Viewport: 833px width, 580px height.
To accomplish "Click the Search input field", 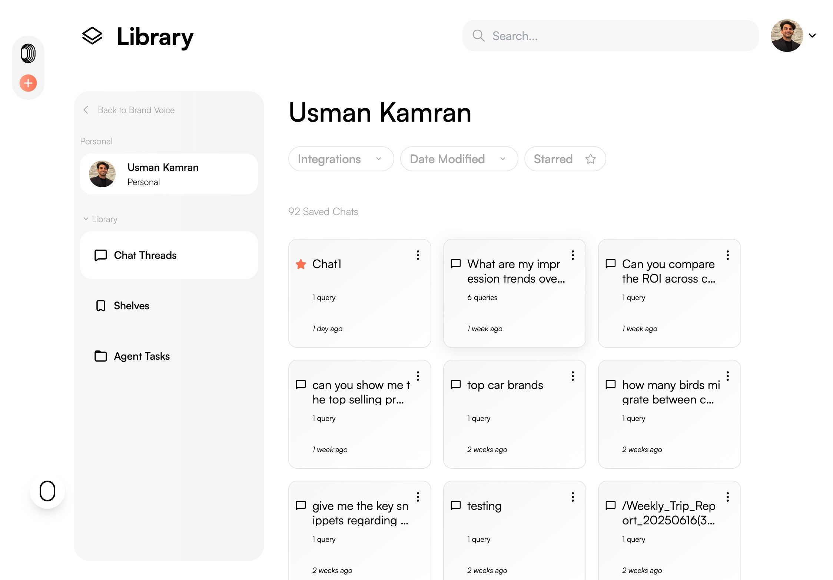I will tap(615, 36).
